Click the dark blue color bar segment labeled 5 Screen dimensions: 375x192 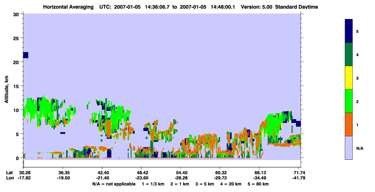coord(349,31)
